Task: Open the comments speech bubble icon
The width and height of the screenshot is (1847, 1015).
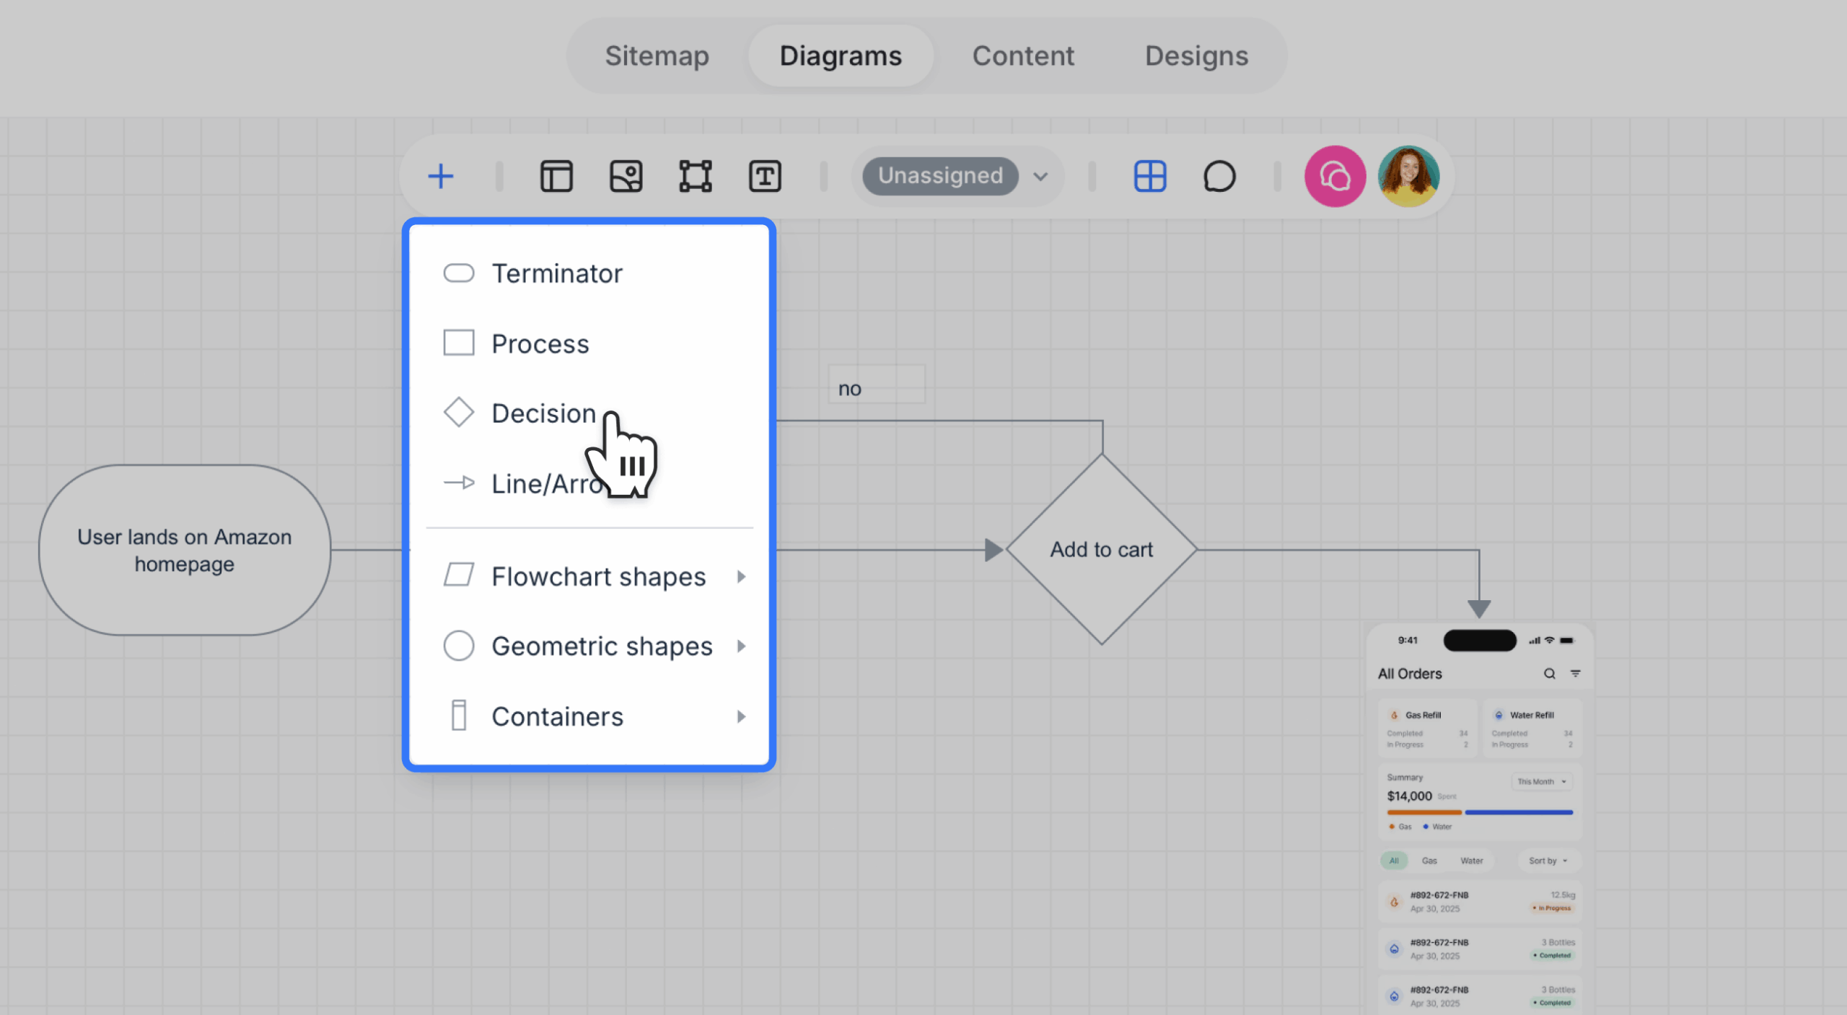Action: point(1219,177)
